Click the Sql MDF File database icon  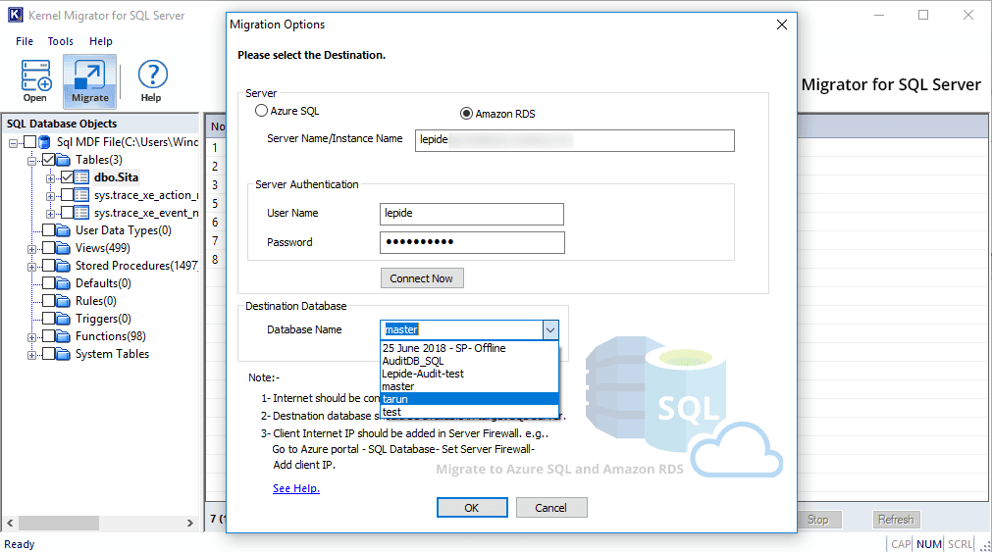click(44, 142)
